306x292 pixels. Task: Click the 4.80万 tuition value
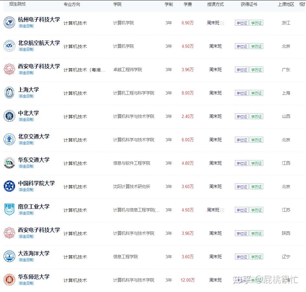click(x=188, y=163)
